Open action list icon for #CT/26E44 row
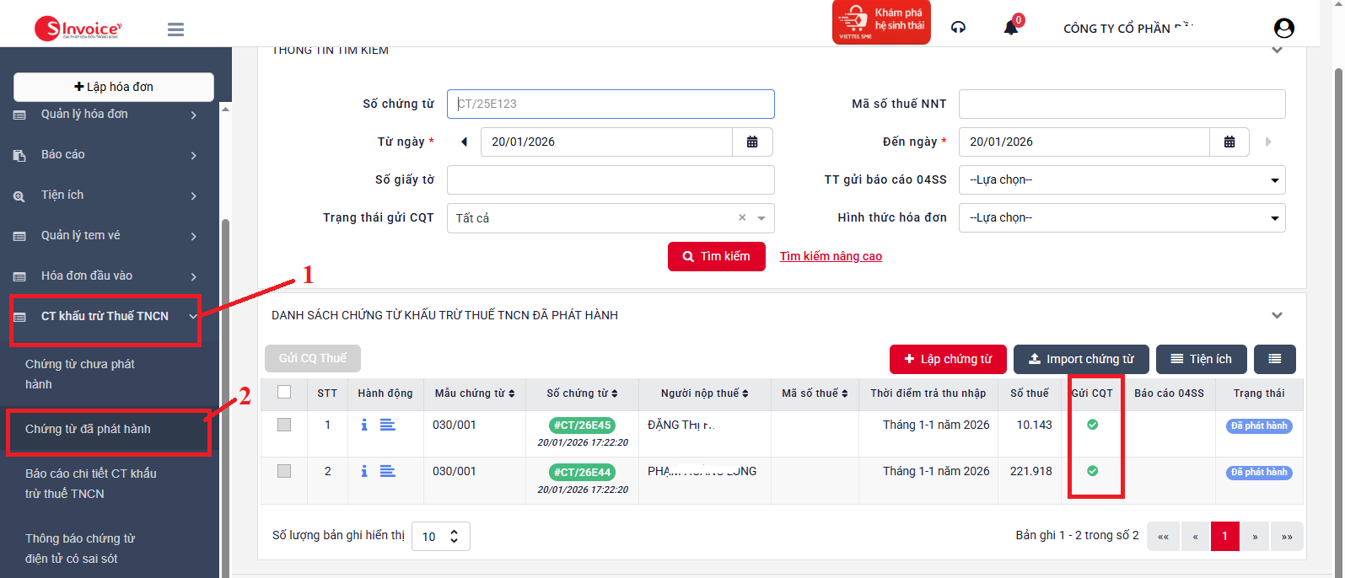Viewport: 1345px width, 578px height. coord(388,471)
